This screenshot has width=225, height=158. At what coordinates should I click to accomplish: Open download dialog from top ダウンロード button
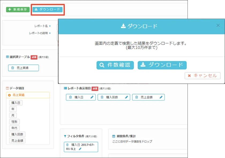click(47, 9)
